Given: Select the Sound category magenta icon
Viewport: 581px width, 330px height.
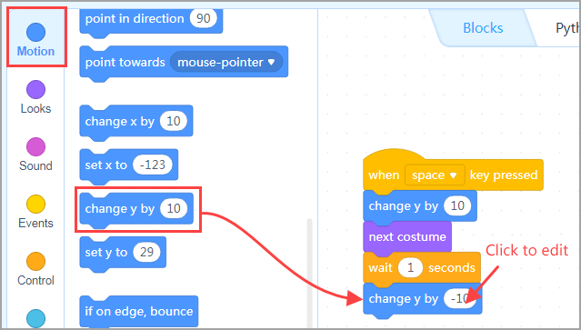Looking at the screenshot, I should (36, 146).
